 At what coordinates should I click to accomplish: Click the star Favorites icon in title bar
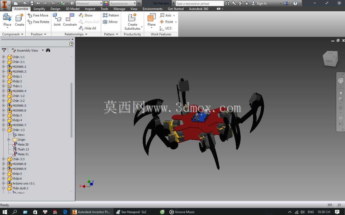click(x=247, y=3)
